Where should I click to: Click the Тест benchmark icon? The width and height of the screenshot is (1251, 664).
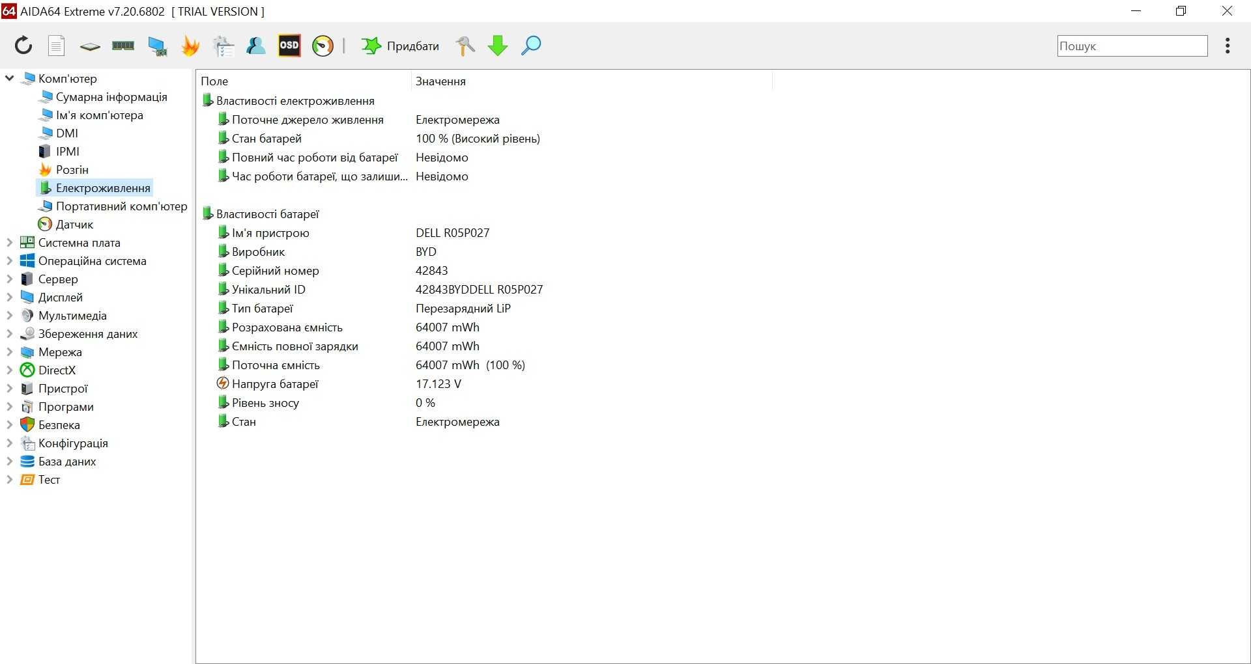click(27, 480)
